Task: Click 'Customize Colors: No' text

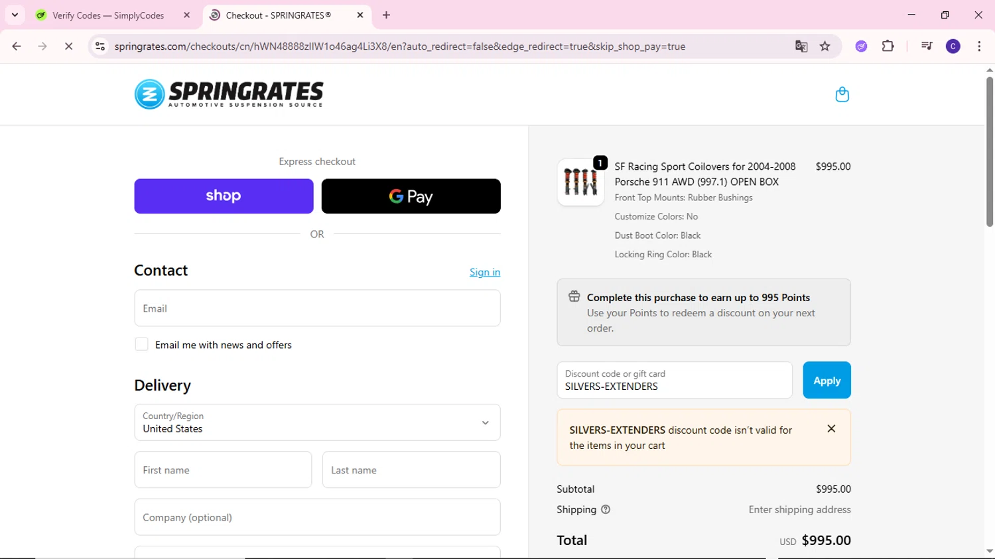Action: point(656,217)
